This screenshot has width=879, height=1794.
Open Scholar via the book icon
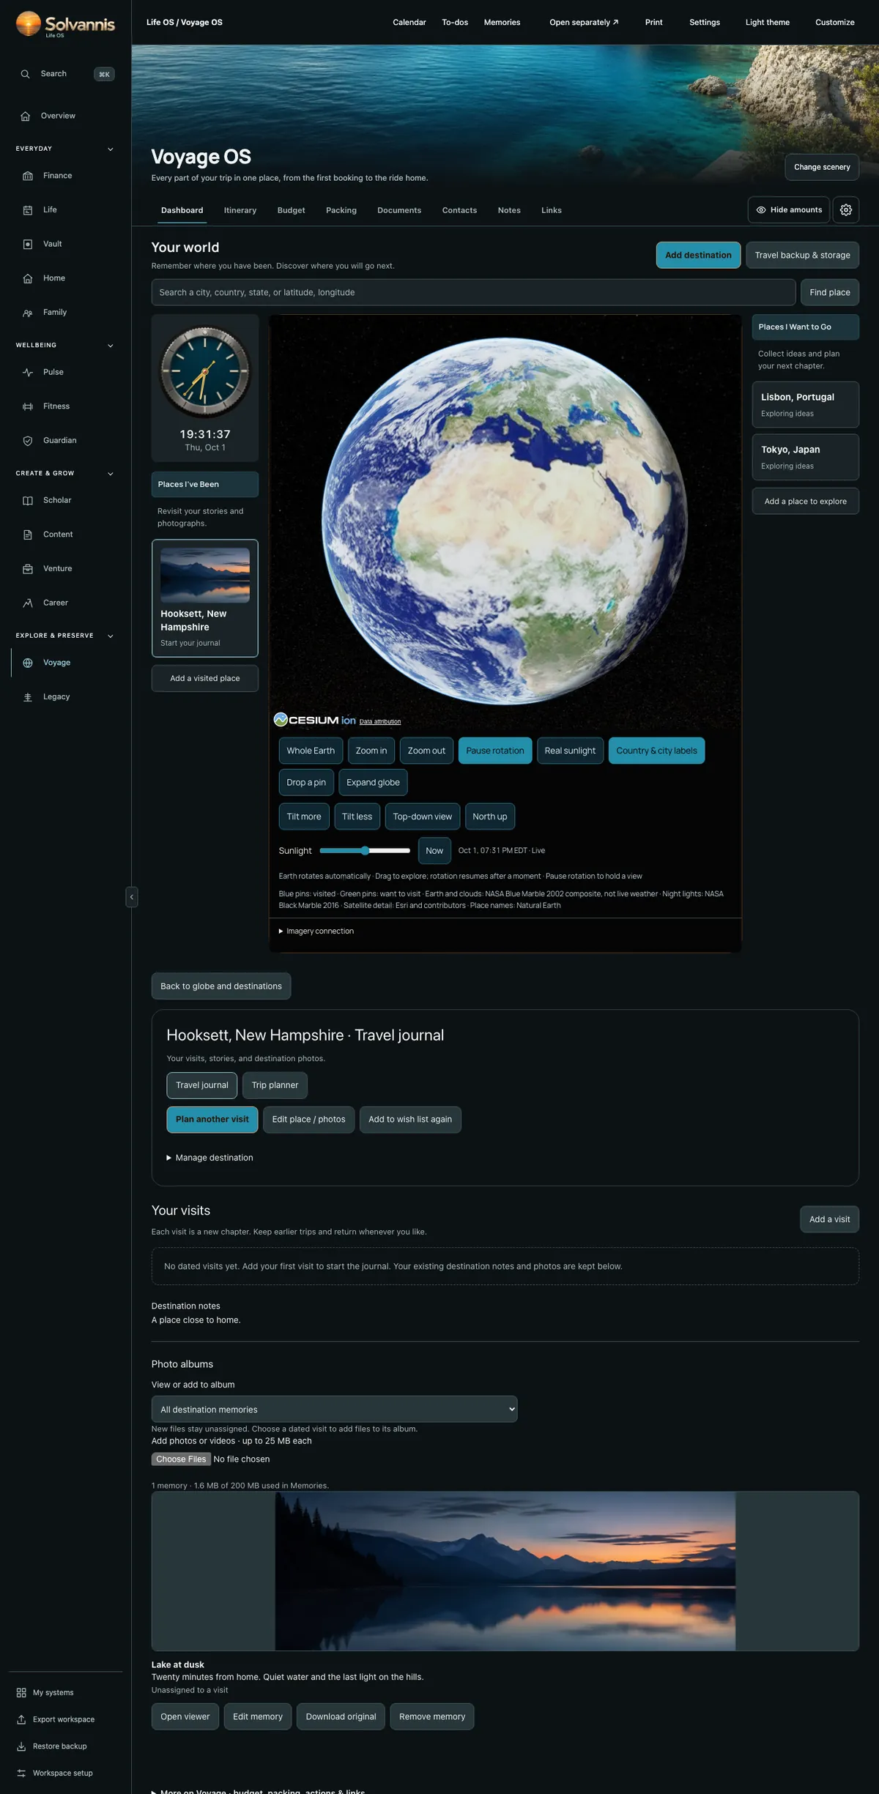click(x=28, y=501)
